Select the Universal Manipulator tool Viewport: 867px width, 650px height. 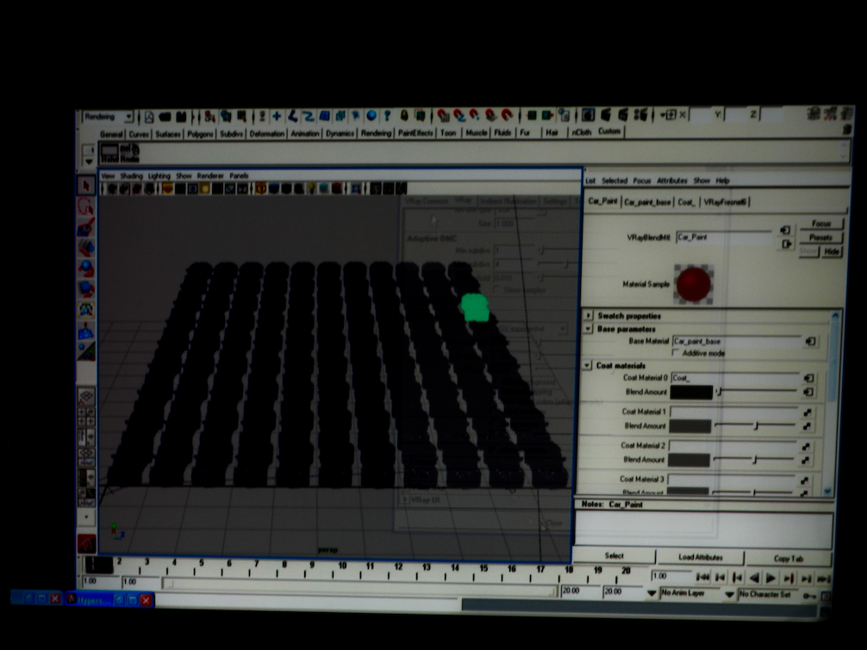point(85,310)
